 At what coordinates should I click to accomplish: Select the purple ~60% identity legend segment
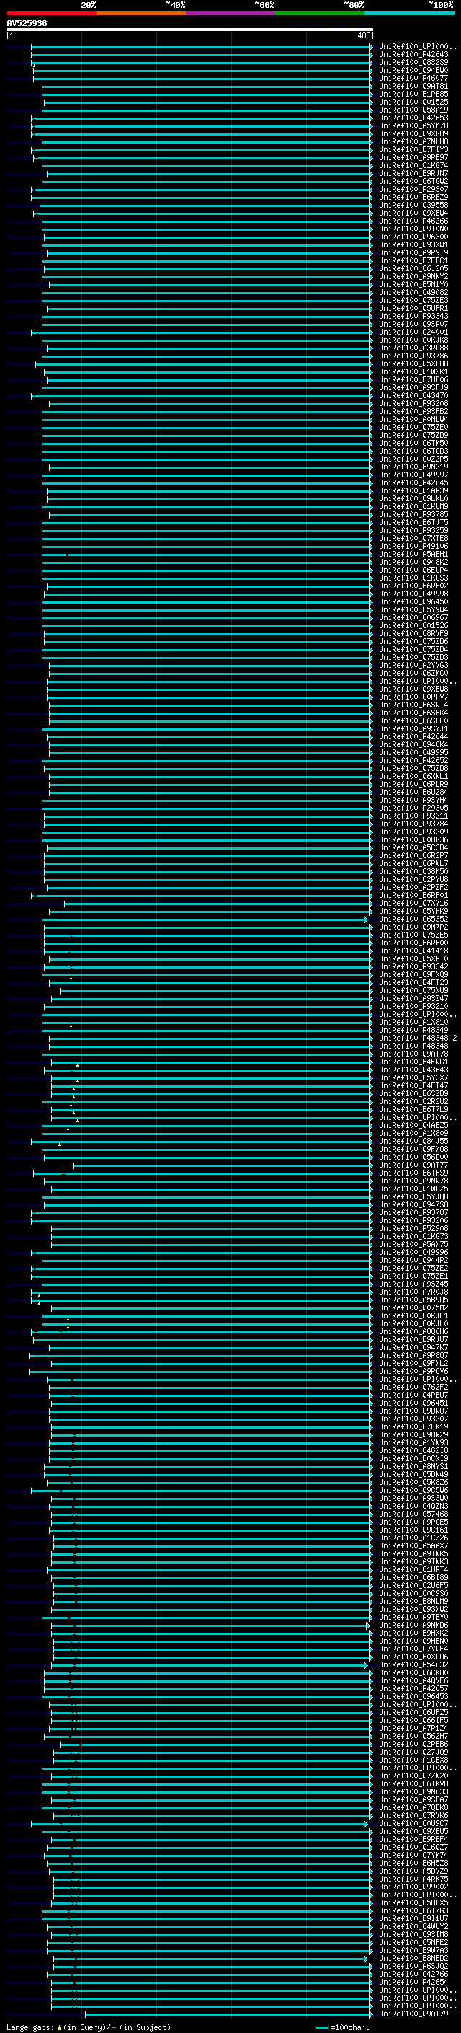tap(231, 13)
